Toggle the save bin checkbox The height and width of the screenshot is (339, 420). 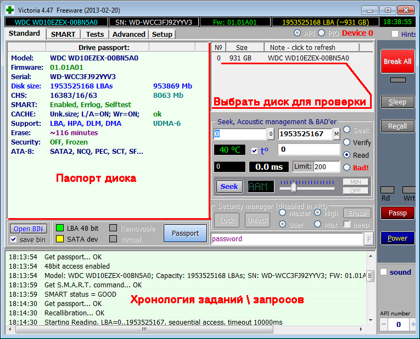click(x=13, y=240)
